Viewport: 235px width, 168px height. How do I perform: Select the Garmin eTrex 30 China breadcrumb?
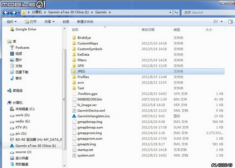[x=68, y=12]
